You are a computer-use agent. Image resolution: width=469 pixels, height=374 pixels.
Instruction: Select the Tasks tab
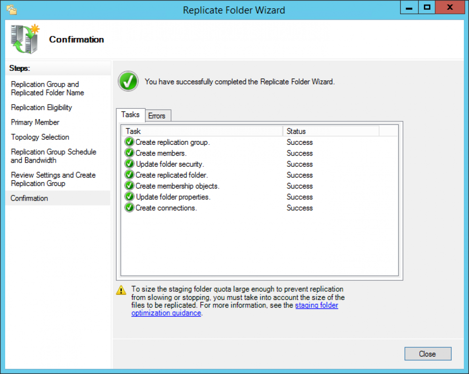(x=130, y=115)
